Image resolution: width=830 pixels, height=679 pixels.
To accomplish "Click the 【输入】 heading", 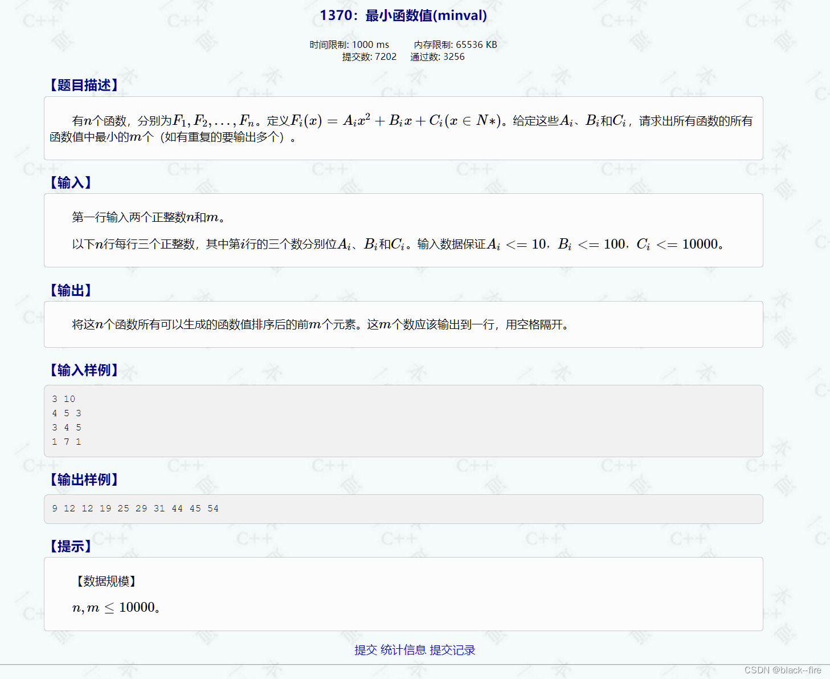I will tap(71, 182).
